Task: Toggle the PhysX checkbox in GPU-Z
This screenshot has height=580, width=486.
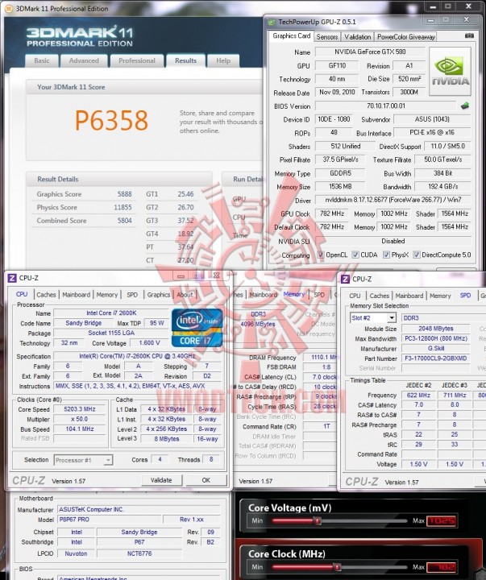Action: pyautogui.click(x=386, y=255)
